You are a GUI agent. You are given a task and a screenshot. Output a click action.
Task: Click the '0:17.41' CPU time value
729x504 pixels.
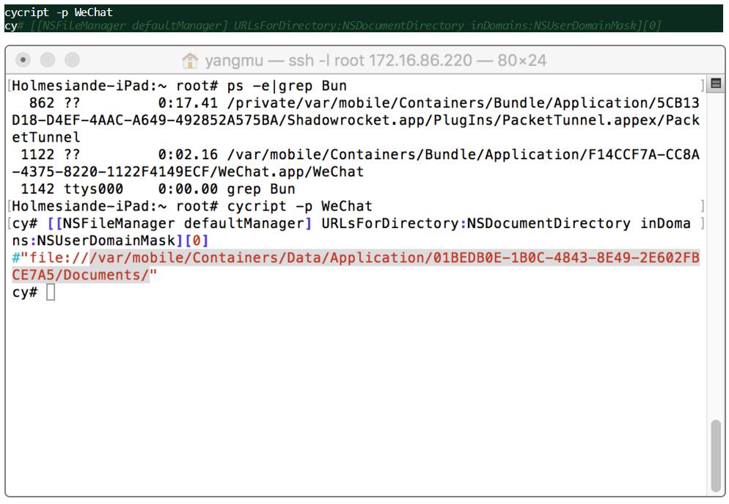click(188, 103)
